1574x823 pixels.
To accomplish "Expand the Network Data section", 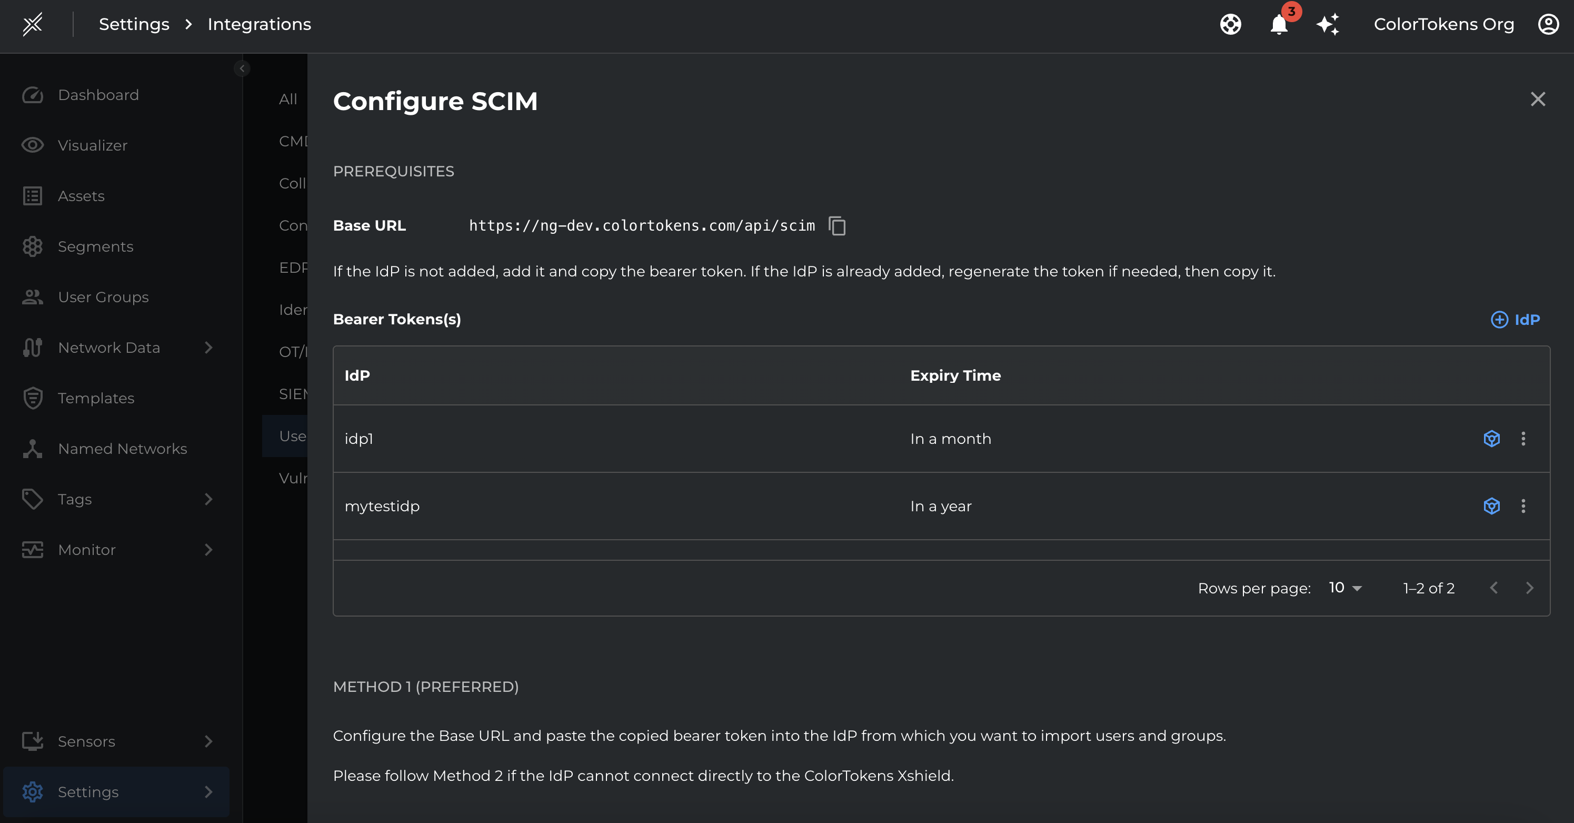I will [208, 347].
